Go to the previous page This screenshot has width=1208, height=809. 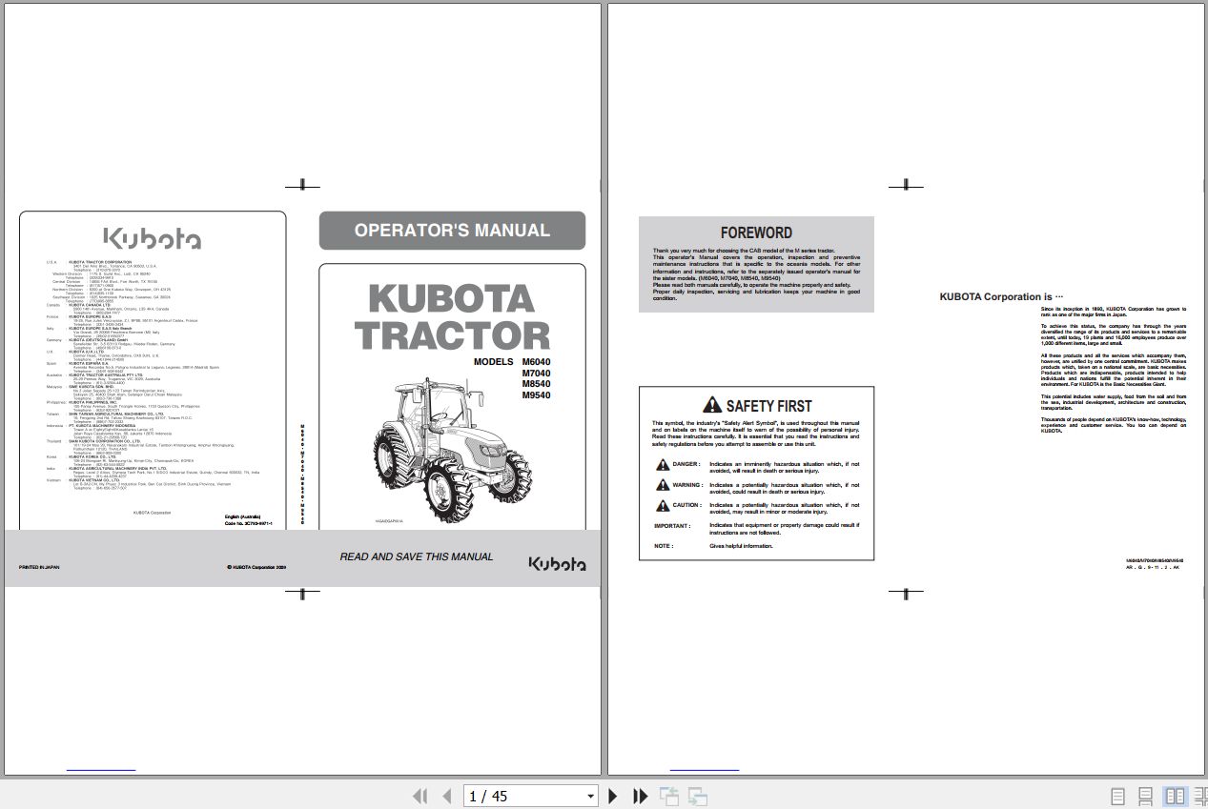click(446, 795)
